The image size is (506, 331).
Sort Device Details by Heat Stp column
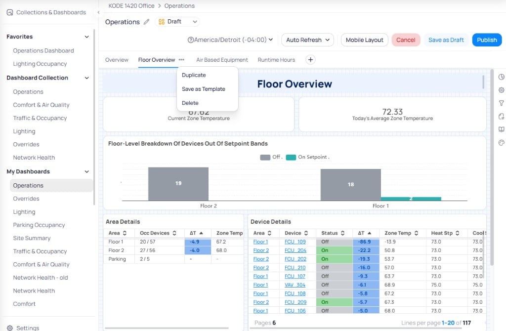click(457, 233)
